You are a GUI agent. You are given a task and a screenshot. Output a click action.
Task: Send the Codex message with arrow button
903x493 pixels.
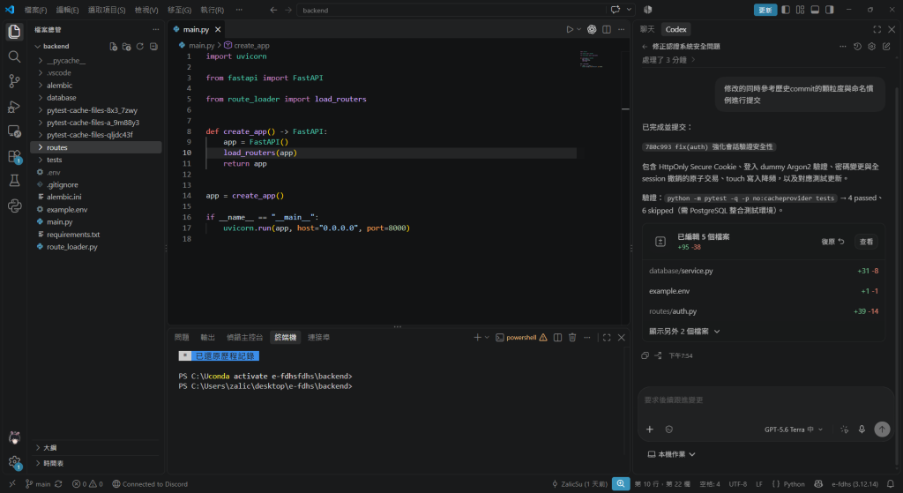tap(882, 430)
